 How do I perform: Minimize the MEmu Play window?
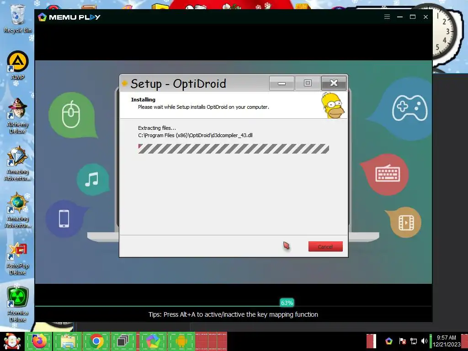pos(399,17)
